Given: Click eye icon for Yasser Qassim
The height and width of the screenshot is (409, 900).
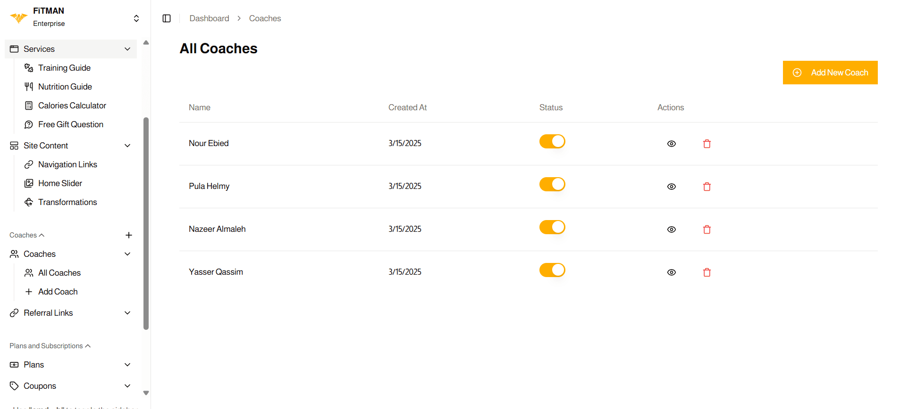Looking at the screenshot, I should [671, 272].
